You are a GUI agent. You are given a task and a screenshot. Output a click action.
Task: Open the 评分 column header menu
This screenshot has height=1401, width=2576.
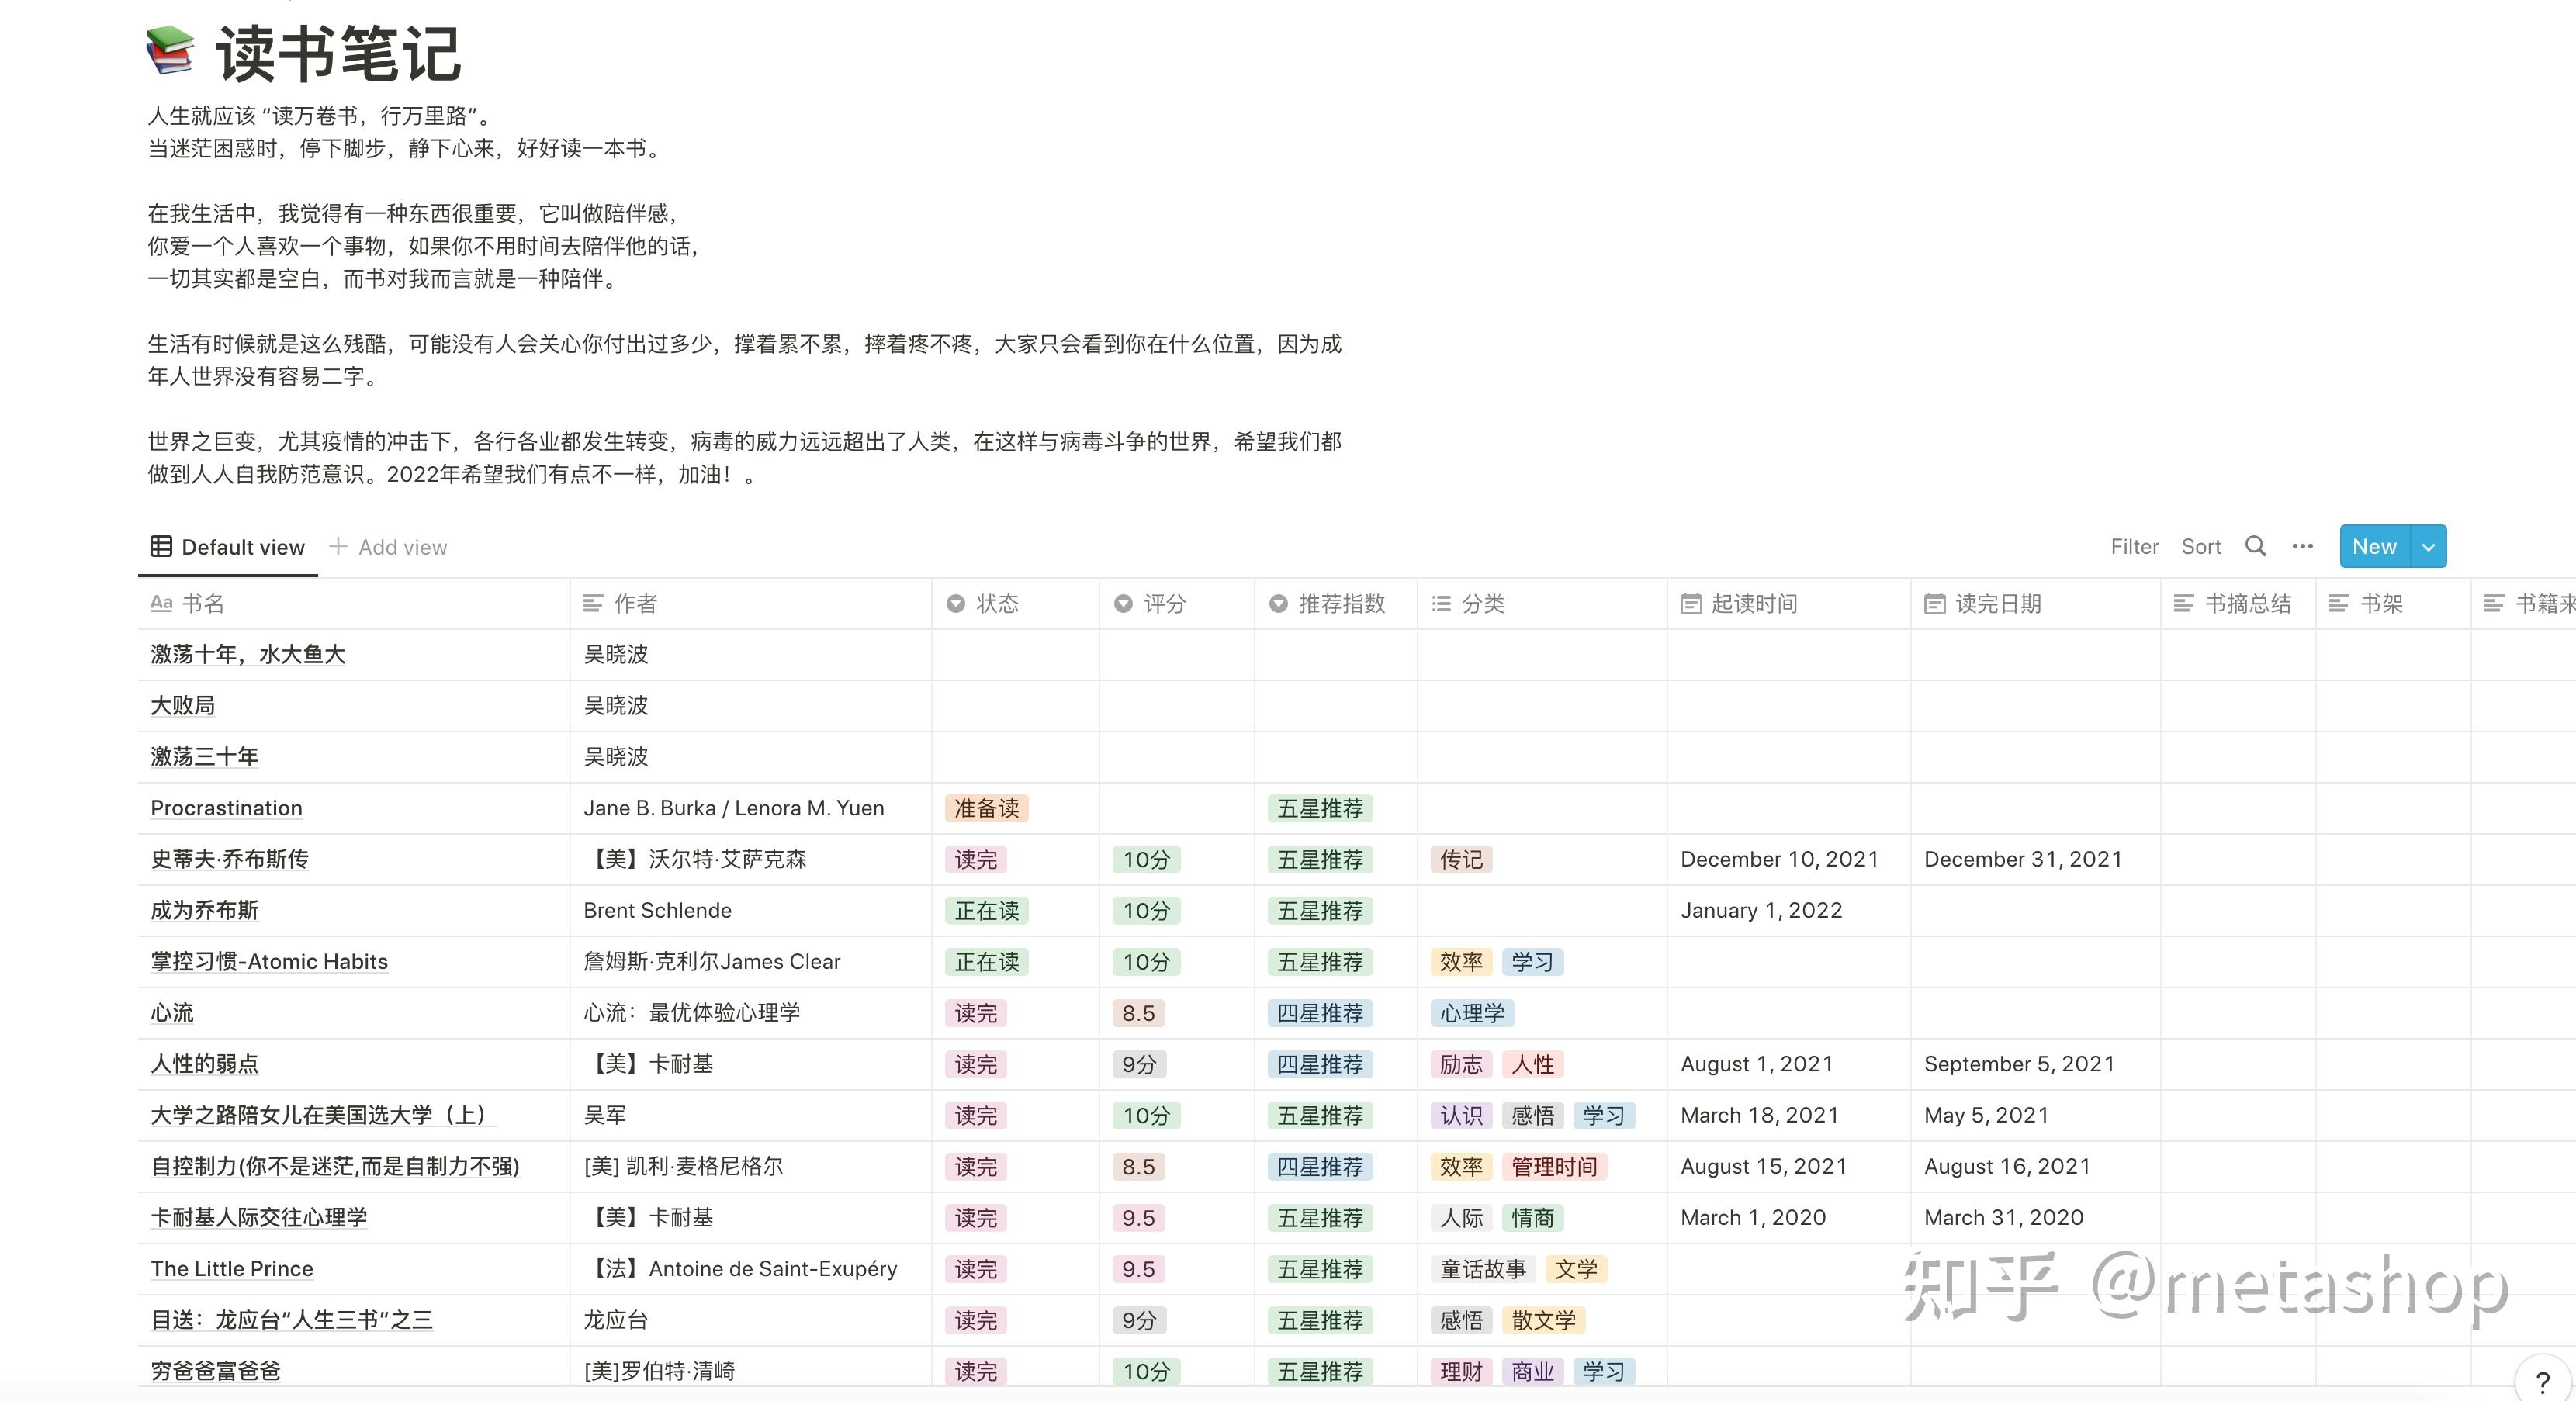click(x=1164, y=603)
